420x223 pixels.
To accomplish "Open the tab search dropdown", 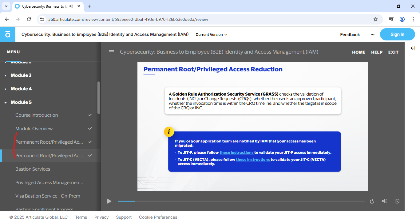I will coord(6,6).
